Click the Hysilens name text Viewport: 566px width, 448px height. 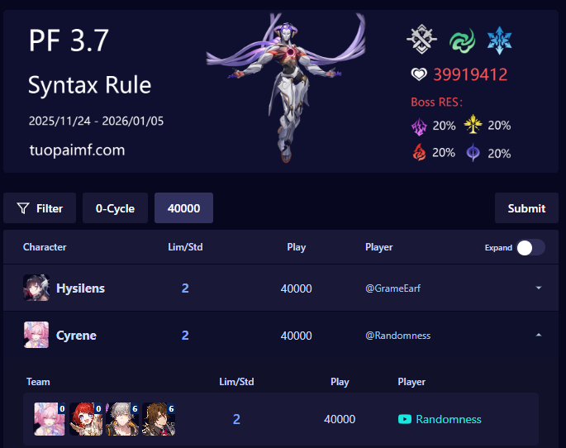click(x=80, y=288)
